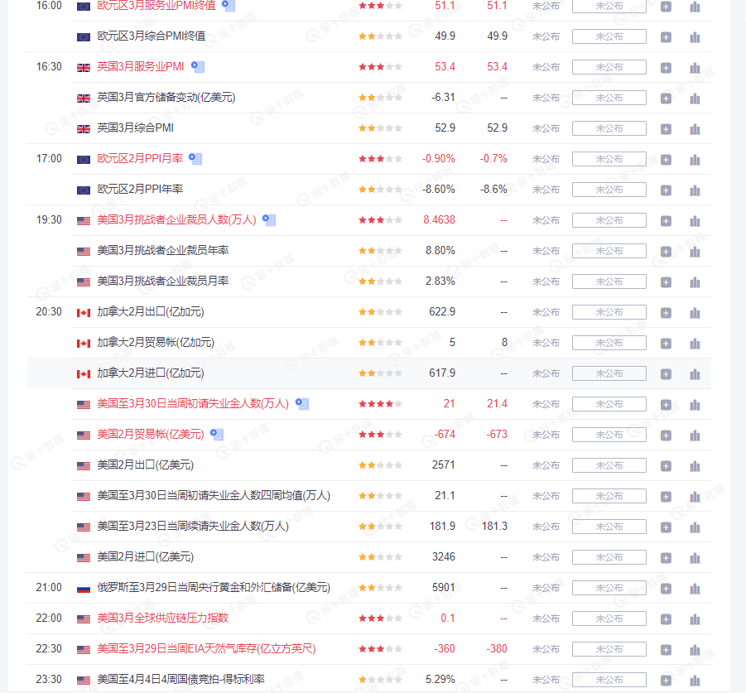This screenshot has height=693, width=746.
Task: Open 欧元区3月综合PMI终值 indicator link
Action: (152, 36)
